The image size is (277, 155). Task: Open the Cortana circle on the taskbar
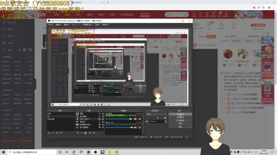click(x=60, y=152)
